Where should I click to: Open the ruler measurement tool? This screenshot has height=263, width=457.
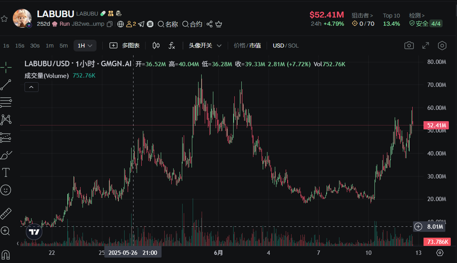click(x=6, y=214)
